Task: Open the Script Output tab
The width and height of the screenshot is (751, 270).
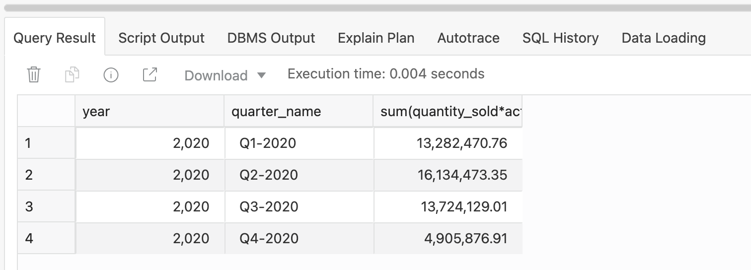Action: [161, 38]
